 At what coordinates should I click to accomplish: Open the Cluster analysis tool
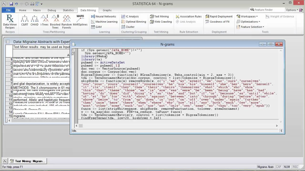click(x=128, y=27)
